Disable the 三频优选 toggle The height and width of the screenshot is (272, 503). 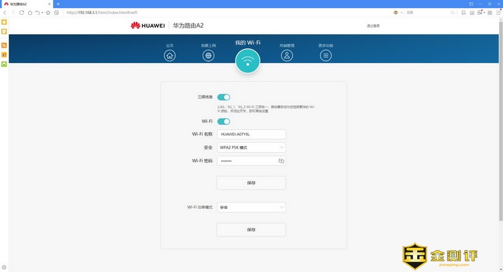click(223, 97)
